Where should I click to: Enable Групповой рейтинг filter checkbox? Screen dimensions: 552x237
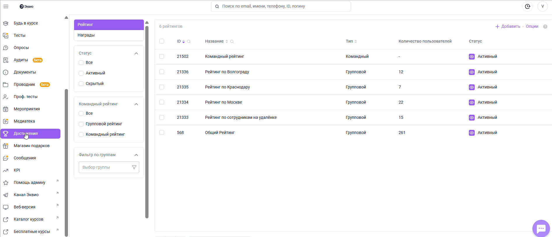tap(81, 124)
